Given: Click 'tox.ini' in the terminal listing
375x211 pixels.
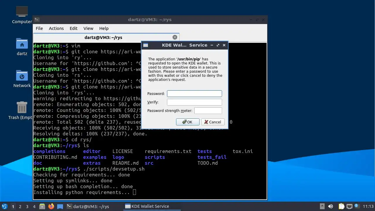Looking at the screenshot, I should pyautogui.click(x=243, y=151).
